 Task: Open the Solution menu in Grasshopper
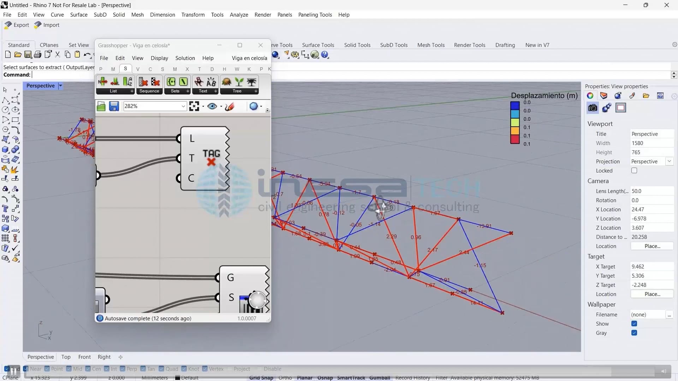[x=185, y=58]
